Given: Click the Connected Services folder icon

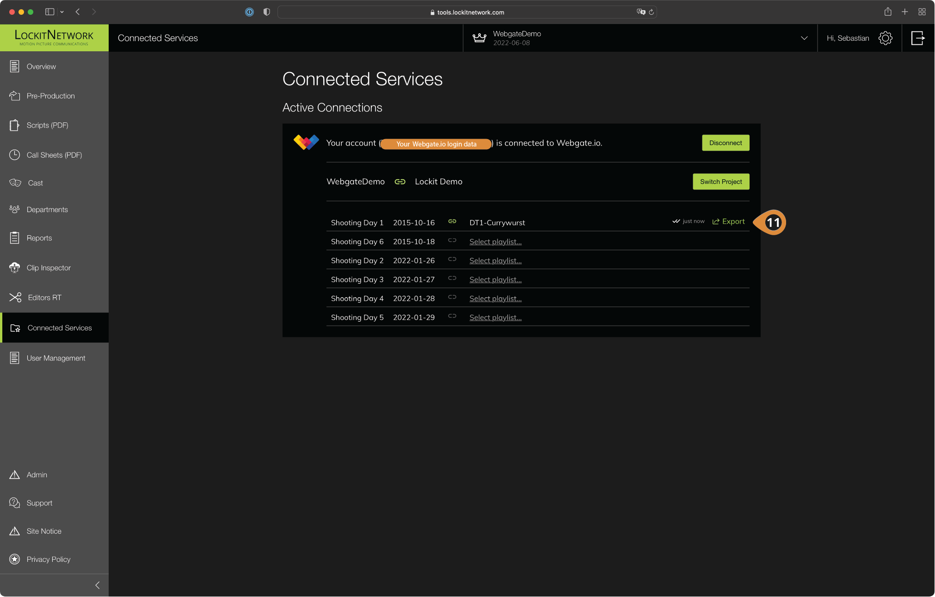Looking at the screenshot, I should tap(15, 328).
